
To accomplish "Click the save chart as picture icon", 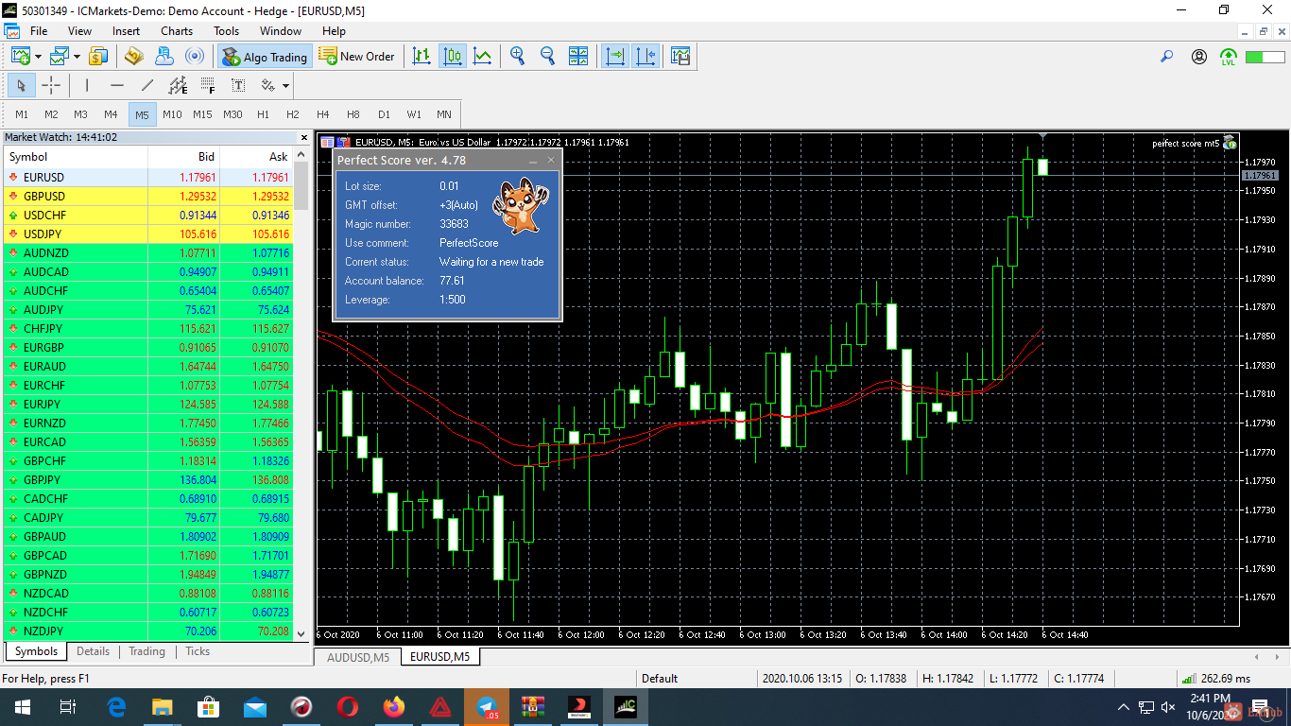I will (x=680, y=57).
